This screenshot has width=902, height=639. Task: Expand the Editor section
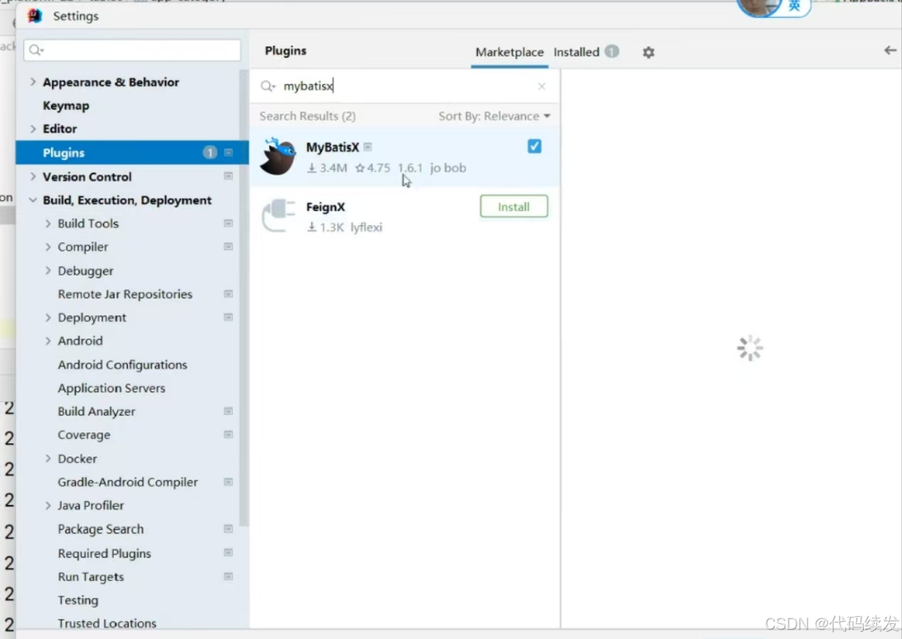tap(33, 129)
